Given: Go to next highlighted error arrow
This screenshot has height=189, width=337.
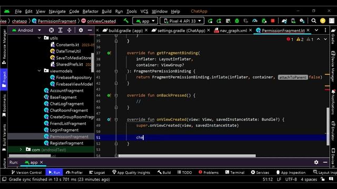Looking at the screenshot, I should tap(325, 39).
